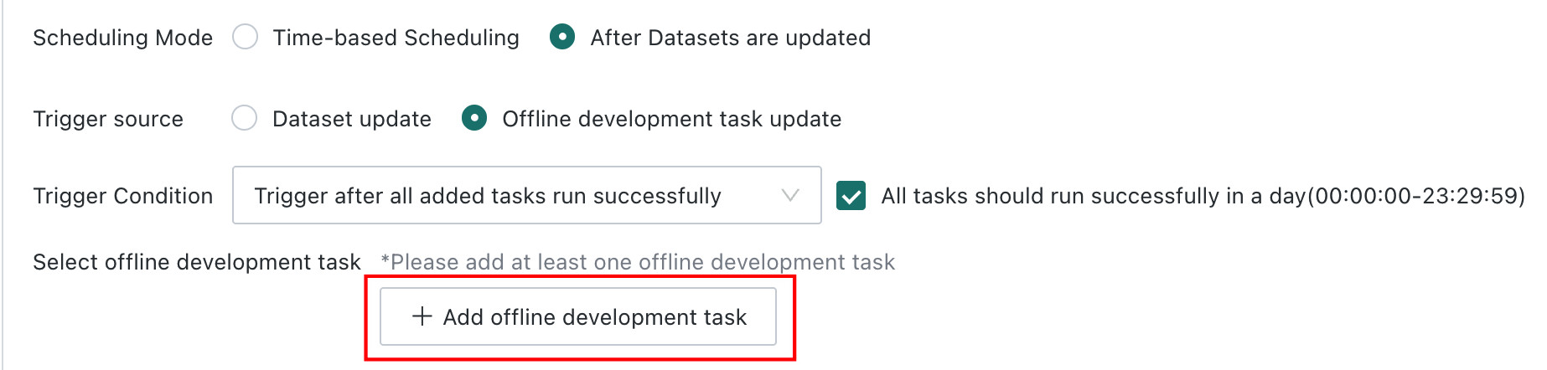The width and height of the screenshot is (1547, 370).
Task: Click the 'Dataset update' option label
Action: pos(352,119)
